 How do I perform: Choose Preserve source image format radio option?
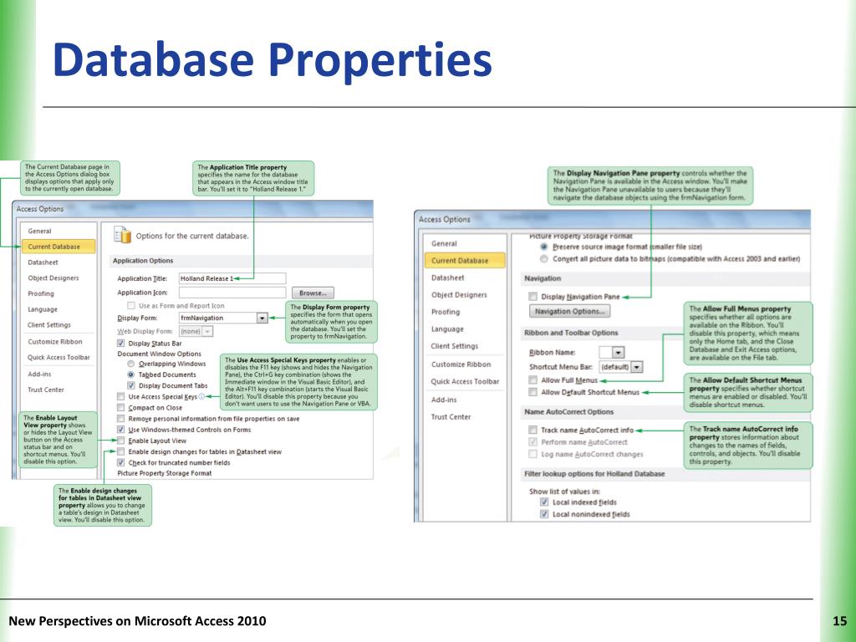[543, 247]
